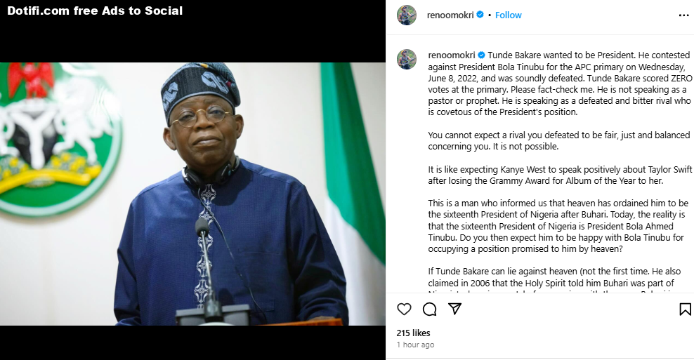Save the post with the bookmark icon
The width and height of the screenshot is (694, 360).
tap(685, 309)
